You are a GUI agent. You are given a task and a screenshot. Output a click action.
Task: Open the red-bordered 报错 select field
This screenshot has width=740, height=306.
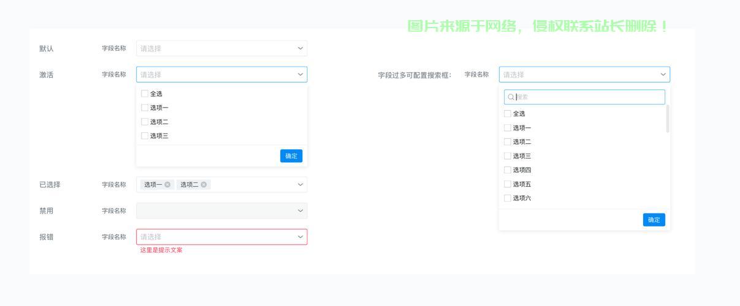pyautogui.click(x=215, y=237)
